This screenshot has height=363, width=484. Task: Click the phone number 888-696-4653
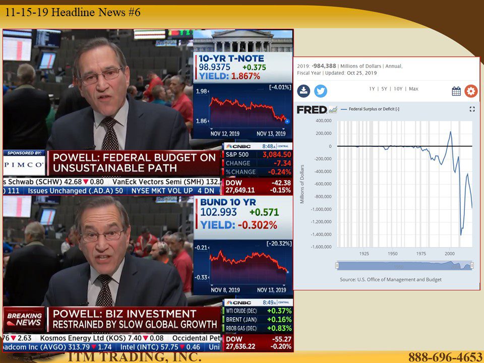click(445, 357)
